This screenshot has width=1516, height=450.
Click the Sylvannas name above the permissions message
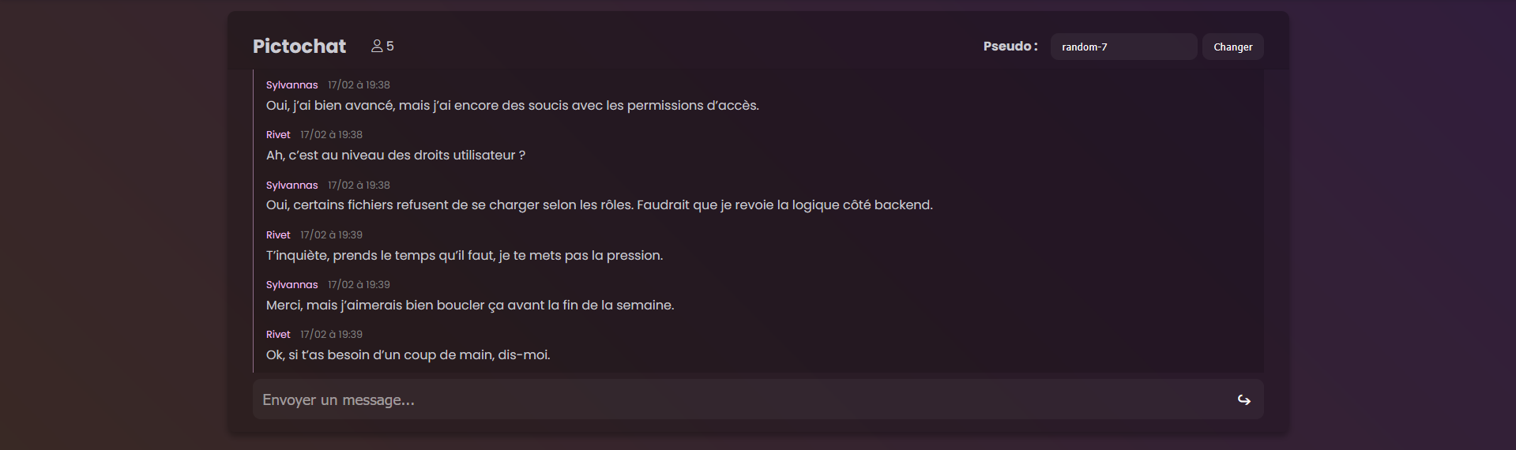tap(292, 84)
